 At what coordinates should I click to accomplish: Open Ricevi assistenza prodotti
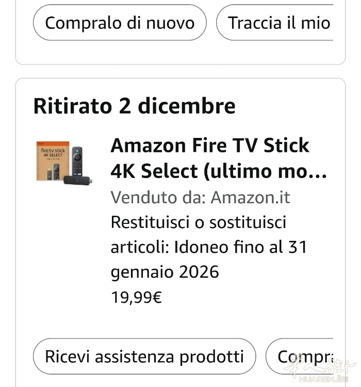pos(144,356)
